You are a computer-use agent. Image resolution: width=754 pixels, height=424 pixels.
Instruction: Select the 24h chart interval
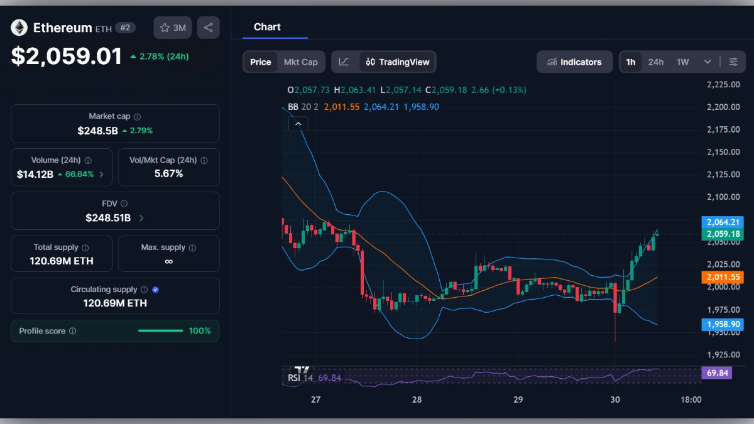pyautogui.click(x=656, y=62)
